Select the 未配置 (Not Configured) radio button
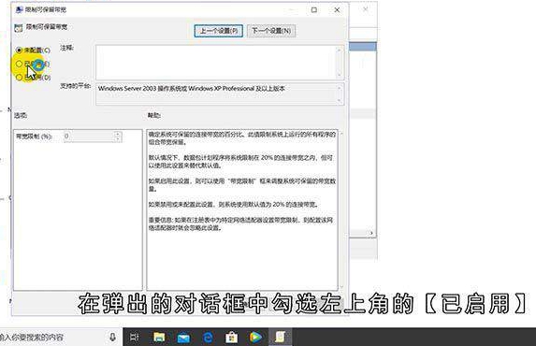536x346 pixels. click(19, 50)
